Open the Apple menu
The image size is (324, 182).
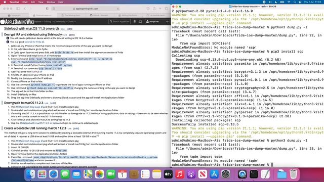click(x=5, y=2)
